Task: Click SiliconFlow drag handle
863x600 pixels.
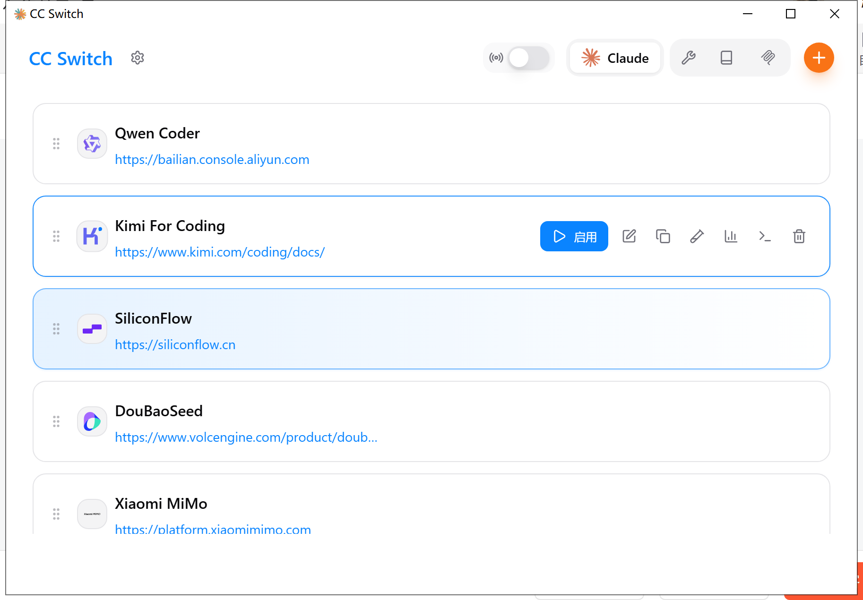Action: pos(56,329)
